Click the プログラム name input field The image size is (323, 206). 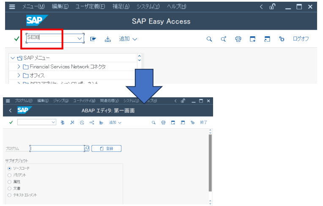[x=57, y=148]
